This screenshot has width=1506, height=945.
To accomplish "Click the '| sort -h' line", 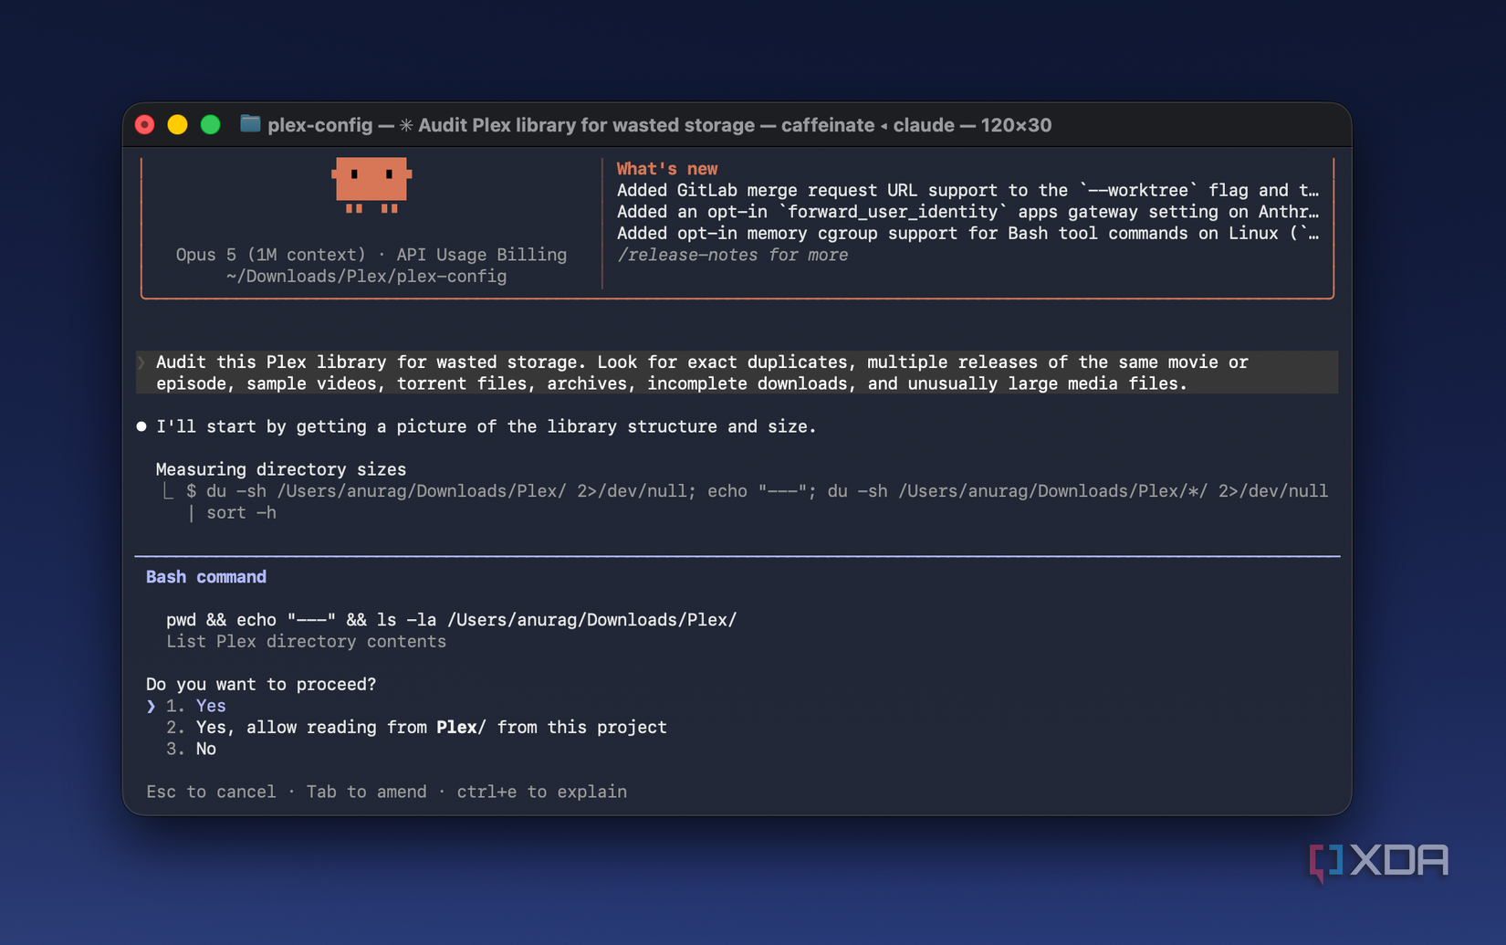I will point(231,513).
